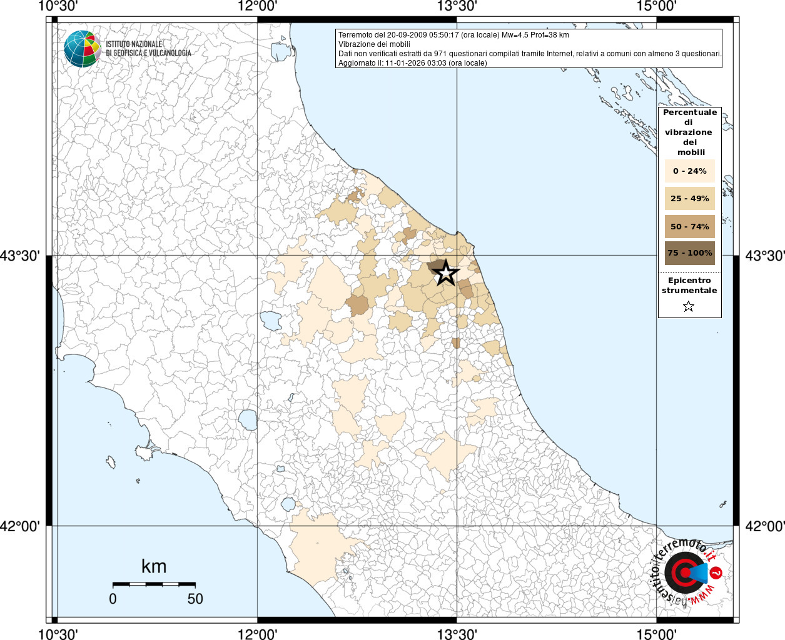Click the 'Aggiornato il' update timestamp line
This screenshot has width=785, height=640.
[412, 63]
